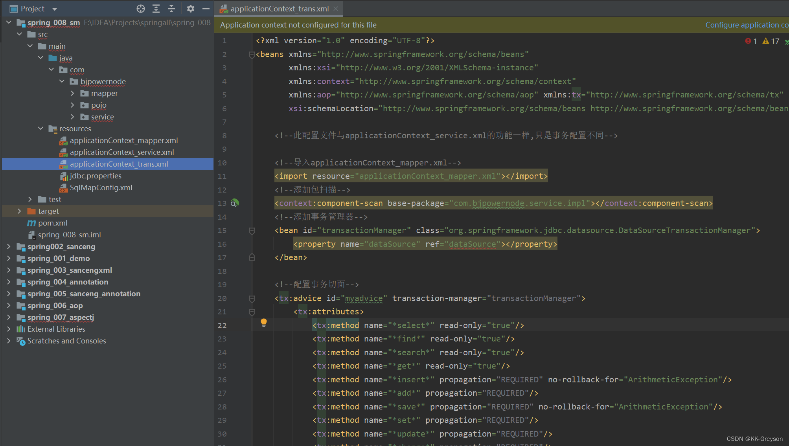789x446 pixels.
Task: Click the transactionManager bean id on line 15
Action: pyautogui.click(x=364, y=230)
